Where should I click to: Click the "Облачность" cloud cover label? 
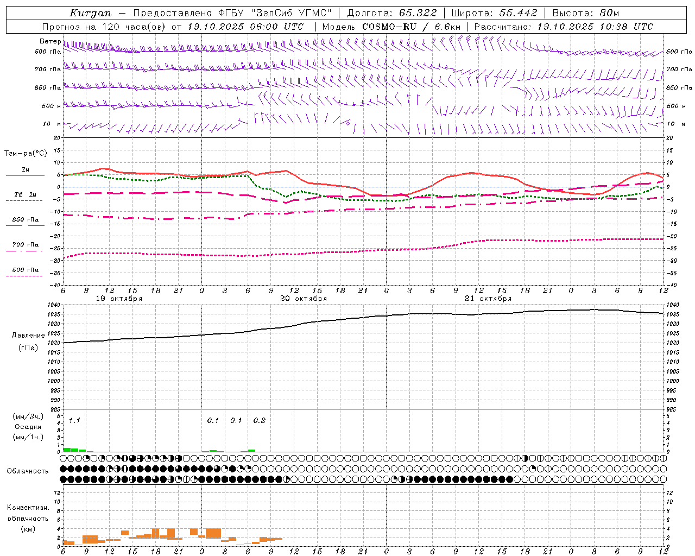[28, 471]
